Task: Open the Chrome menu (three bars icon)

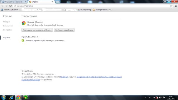Action: (175, 6)
